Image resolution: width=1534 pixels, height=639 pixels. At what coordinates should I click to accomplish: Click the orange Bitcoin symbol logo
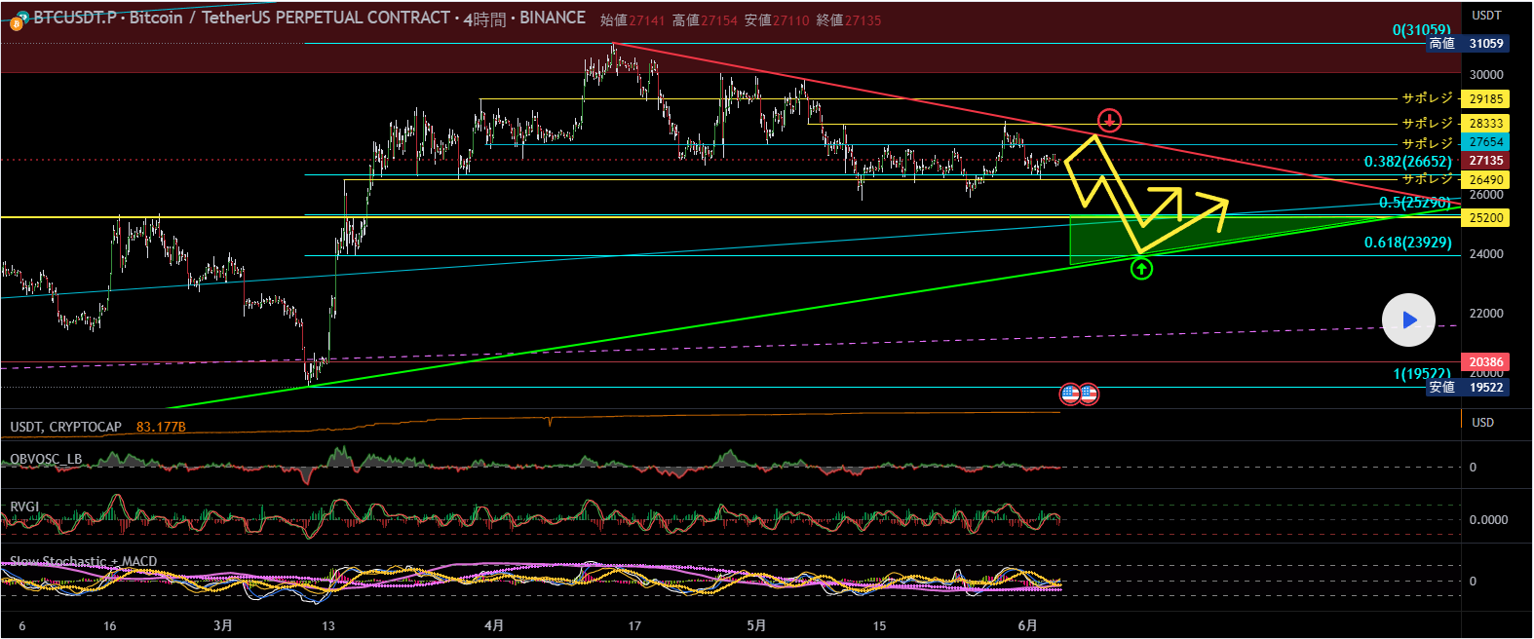coord(16,20)
